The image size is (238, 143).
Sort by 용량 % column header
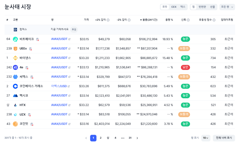tap(169, 20)
